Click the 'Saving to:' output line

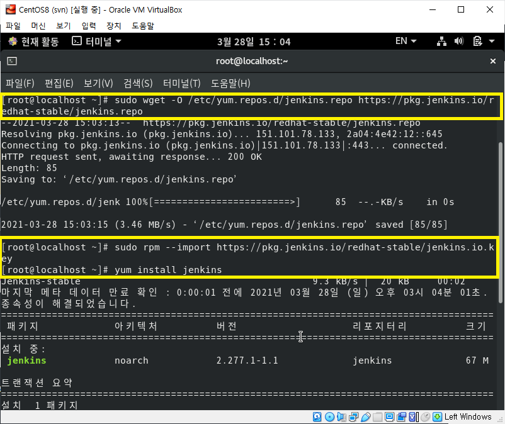[x=119, y=179]
